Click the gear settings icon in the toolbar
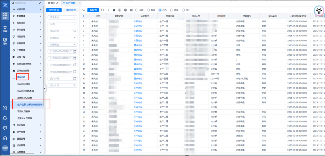The image size is (325, 156). pos(126,10)
